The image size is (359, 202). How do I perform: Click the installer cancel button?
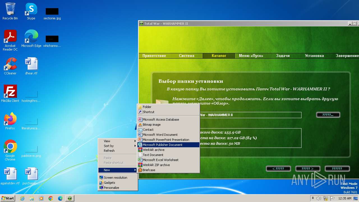click(337, 169)
